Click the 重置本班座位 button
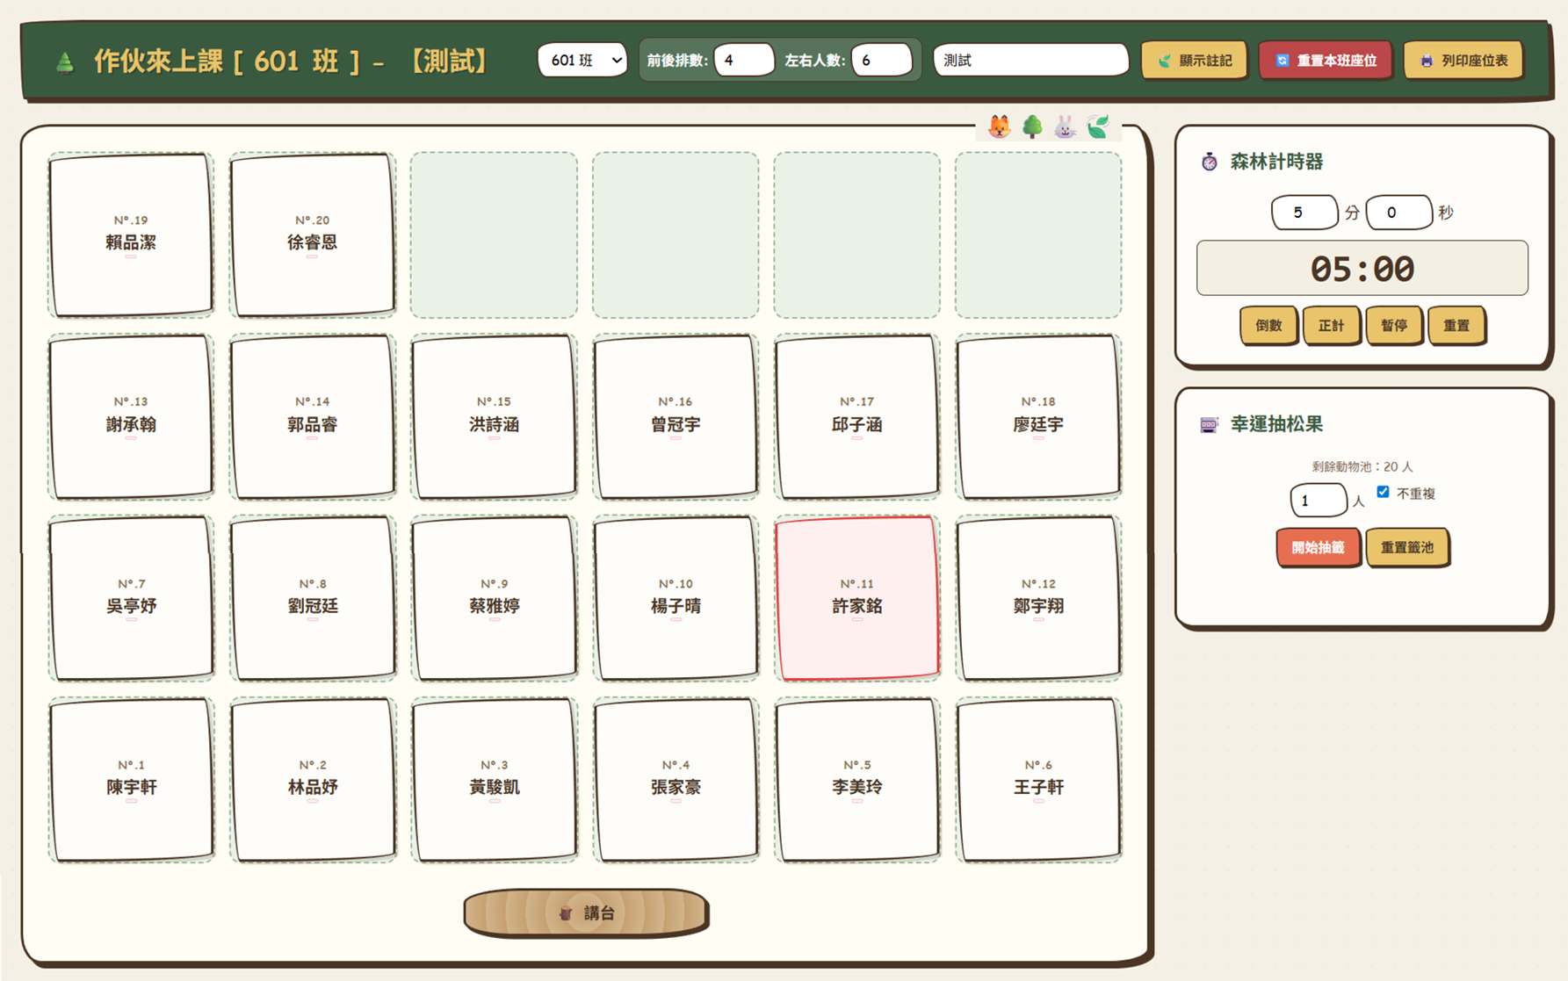1568x981 pixels. tap(1325, 61)
